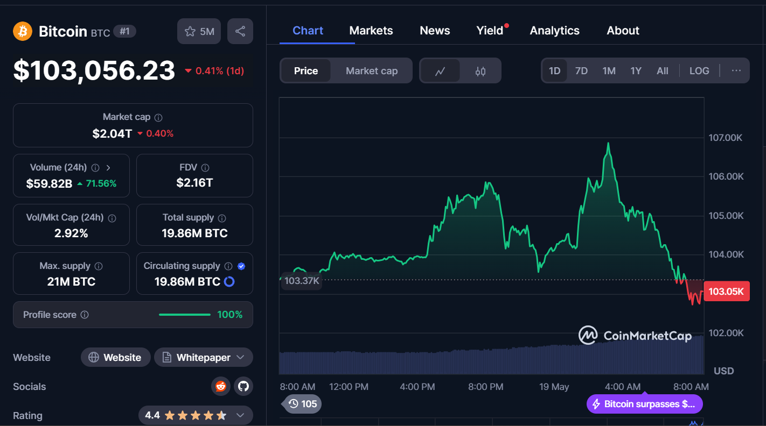Screen dimensions: 766x426
Task: Open the share icon button
Action: click(240, 31)
